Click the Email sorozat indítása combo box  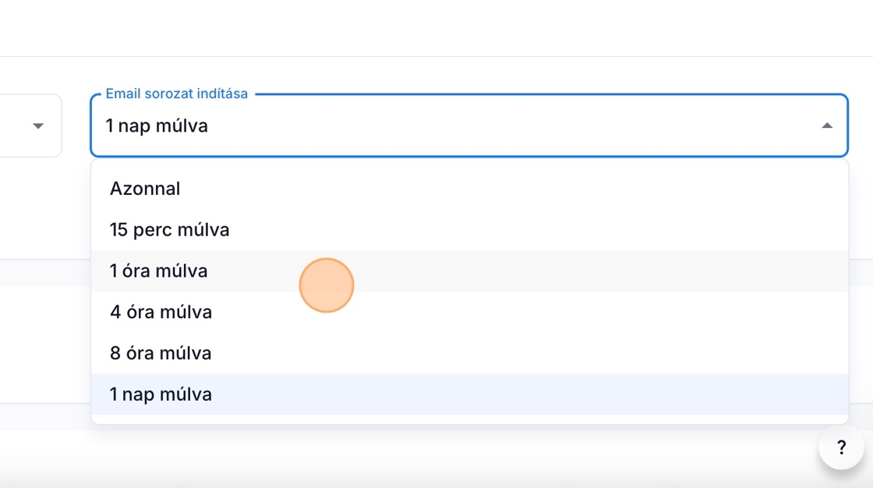468,126
